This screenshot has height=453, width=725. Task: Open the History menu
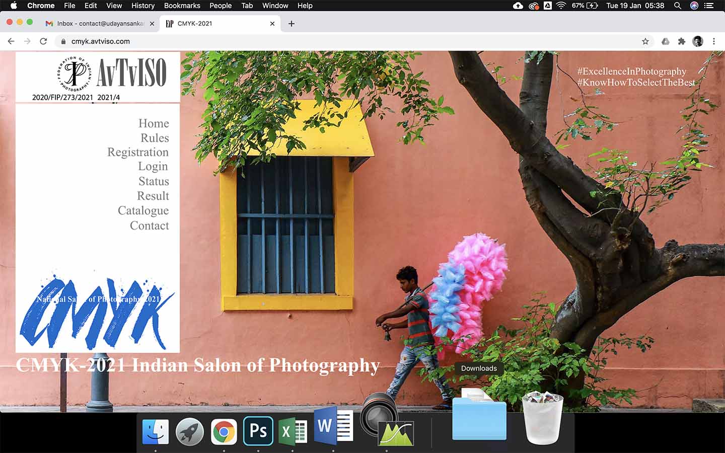pyautogui.click(x=142, y=6)
